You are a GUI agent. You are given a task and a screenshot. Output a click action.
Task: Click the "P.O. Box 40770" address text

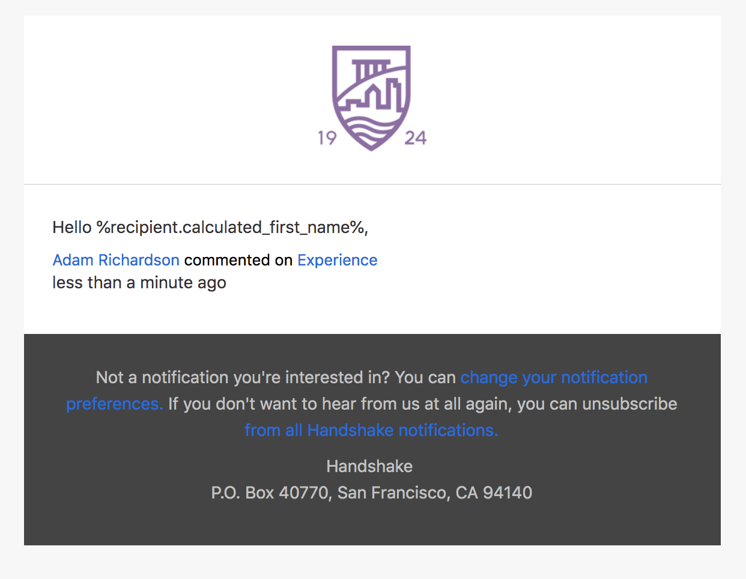click(x=271, y=493)
